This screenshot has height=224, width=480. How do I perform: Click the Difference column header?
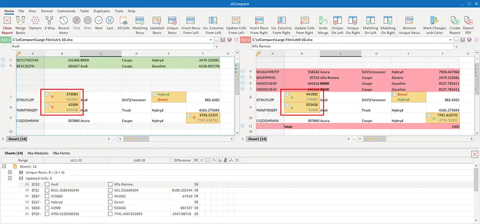click(x=182, y=160)
